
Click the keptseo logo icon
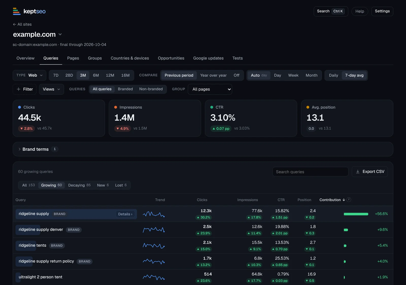[x=17, y=11]
